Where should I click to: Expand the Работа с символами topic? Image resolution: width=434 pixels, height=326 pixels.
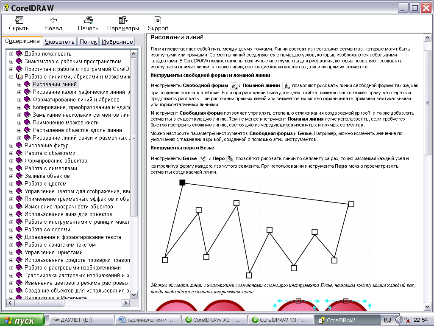pos(11,169)
